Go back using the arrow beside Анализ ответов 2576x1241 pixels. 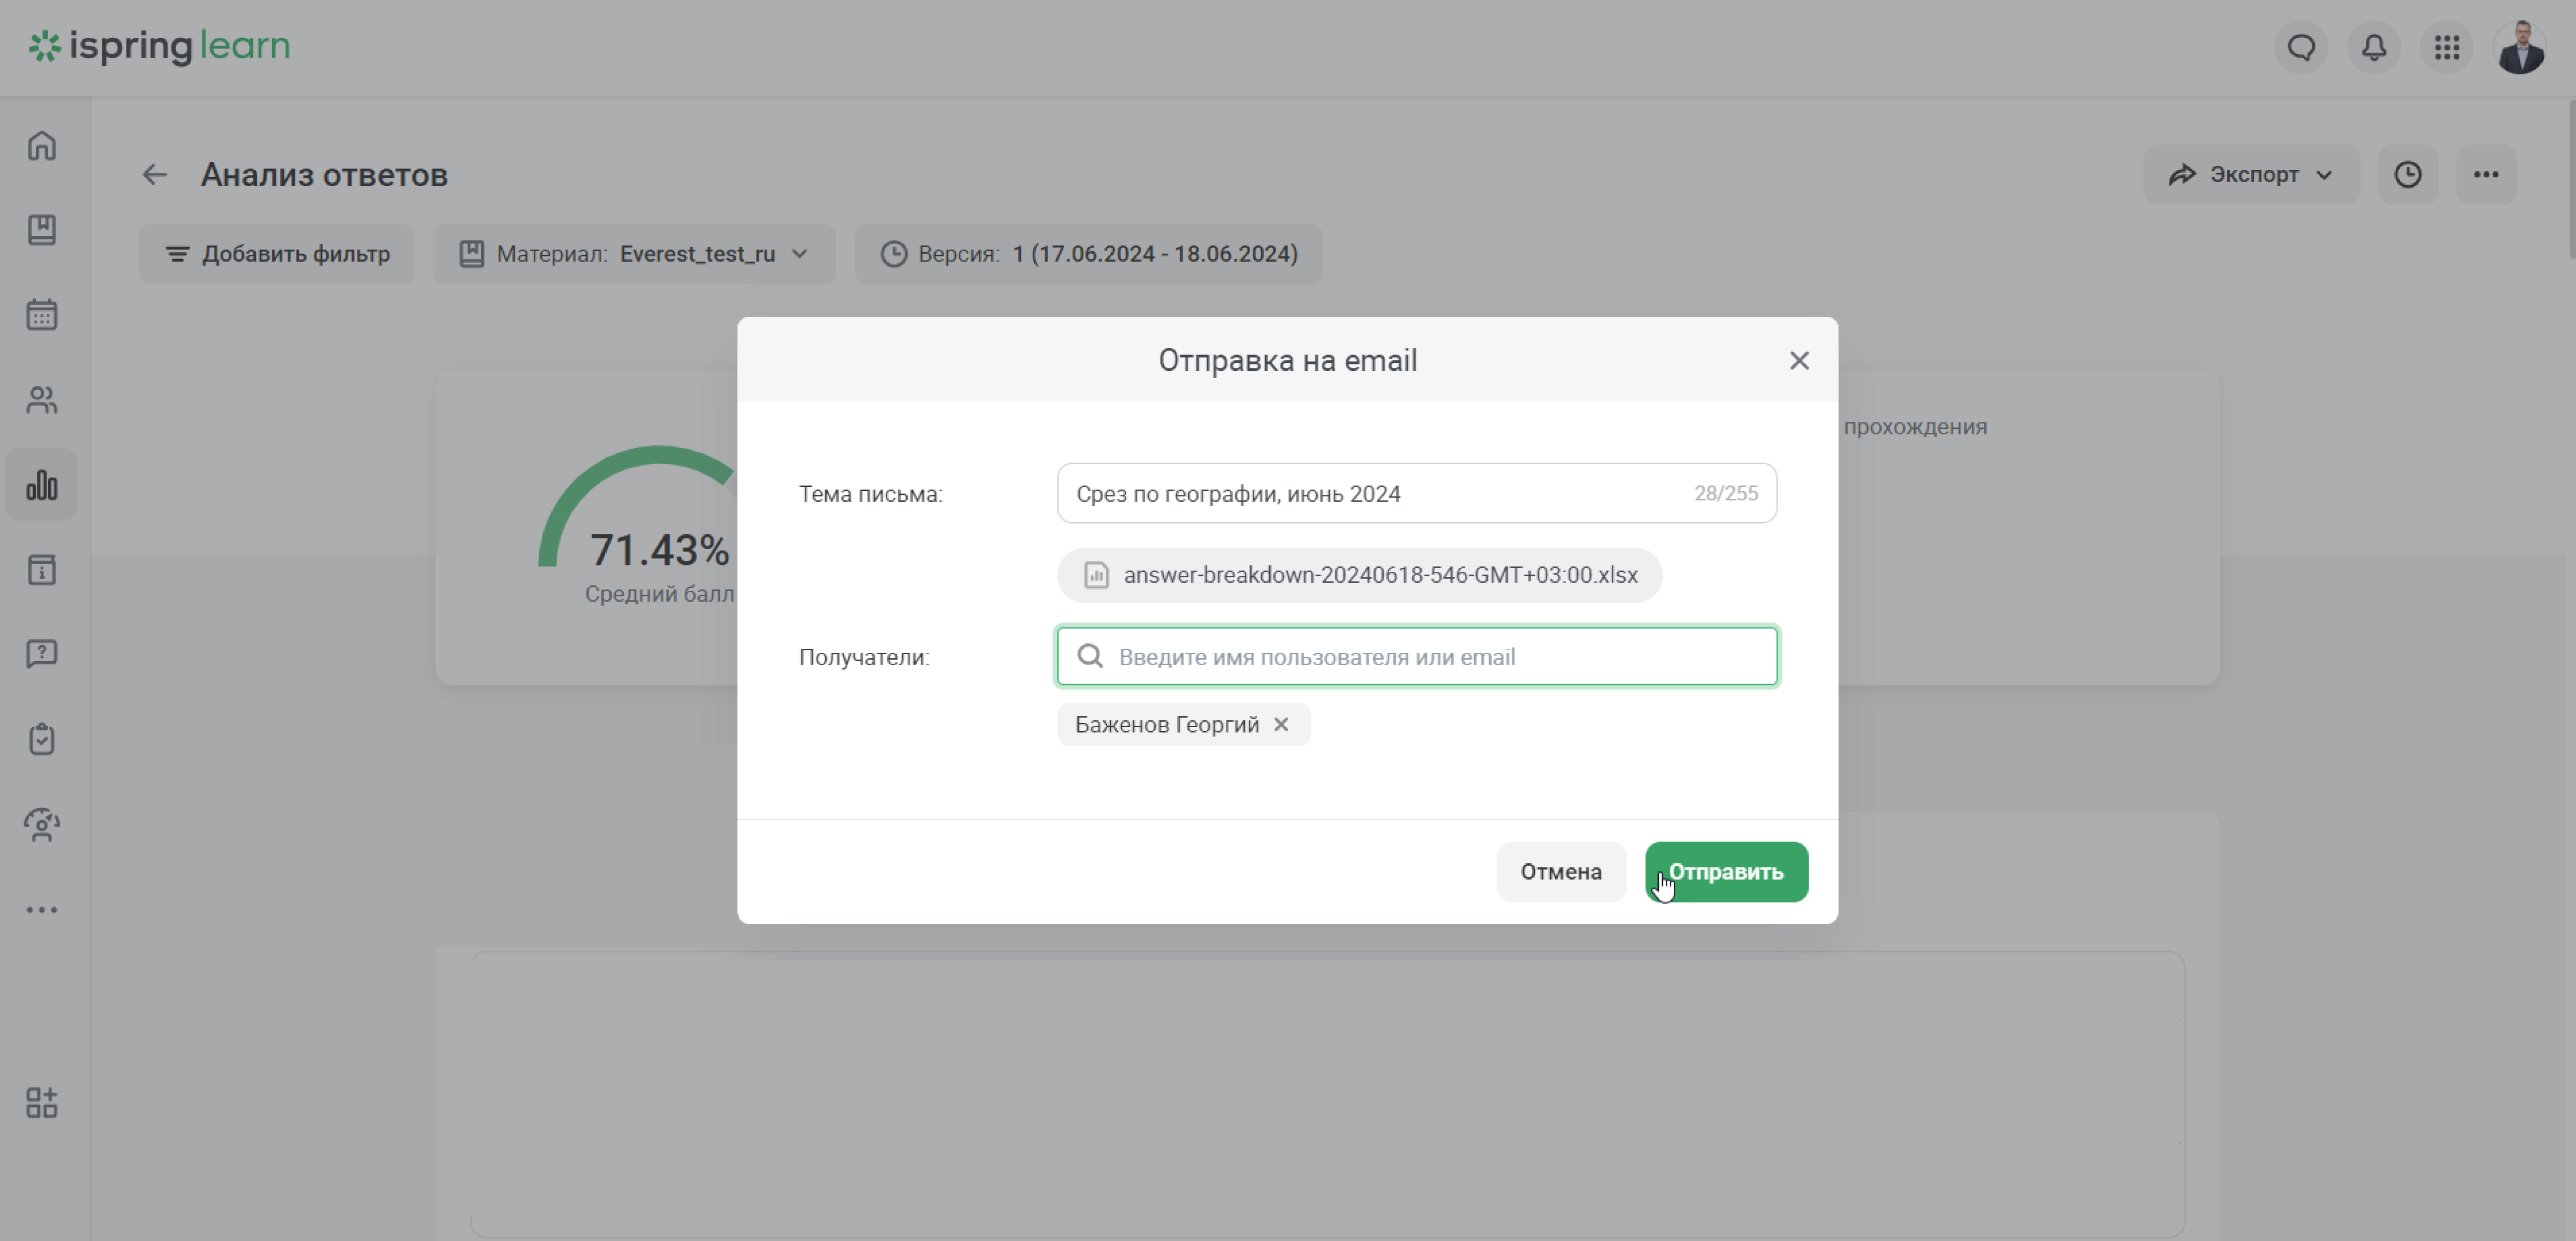(154, 175)
